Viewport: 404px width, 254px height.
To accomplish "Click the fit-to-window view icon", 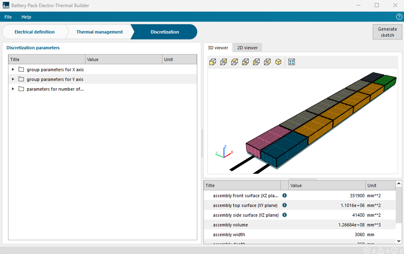I will pos(291,62).
